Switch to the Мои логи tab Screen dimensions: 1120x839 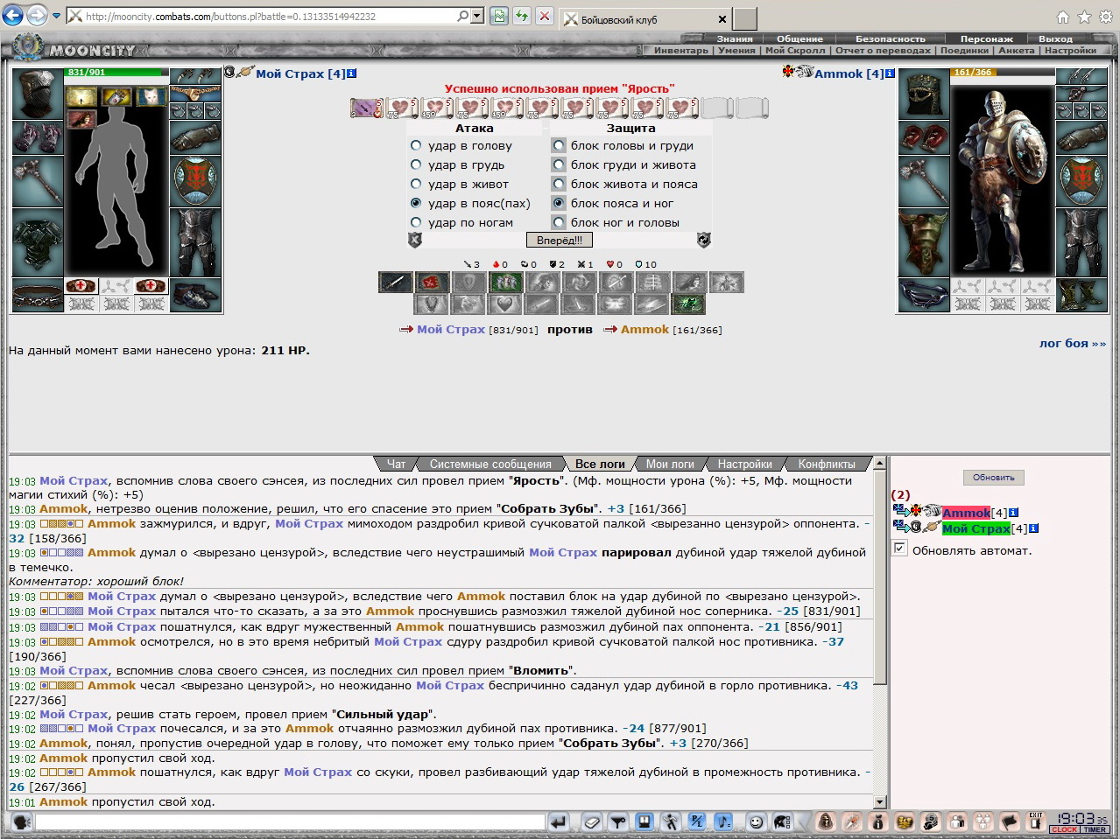pyautogui.click(x=670, y=465)
